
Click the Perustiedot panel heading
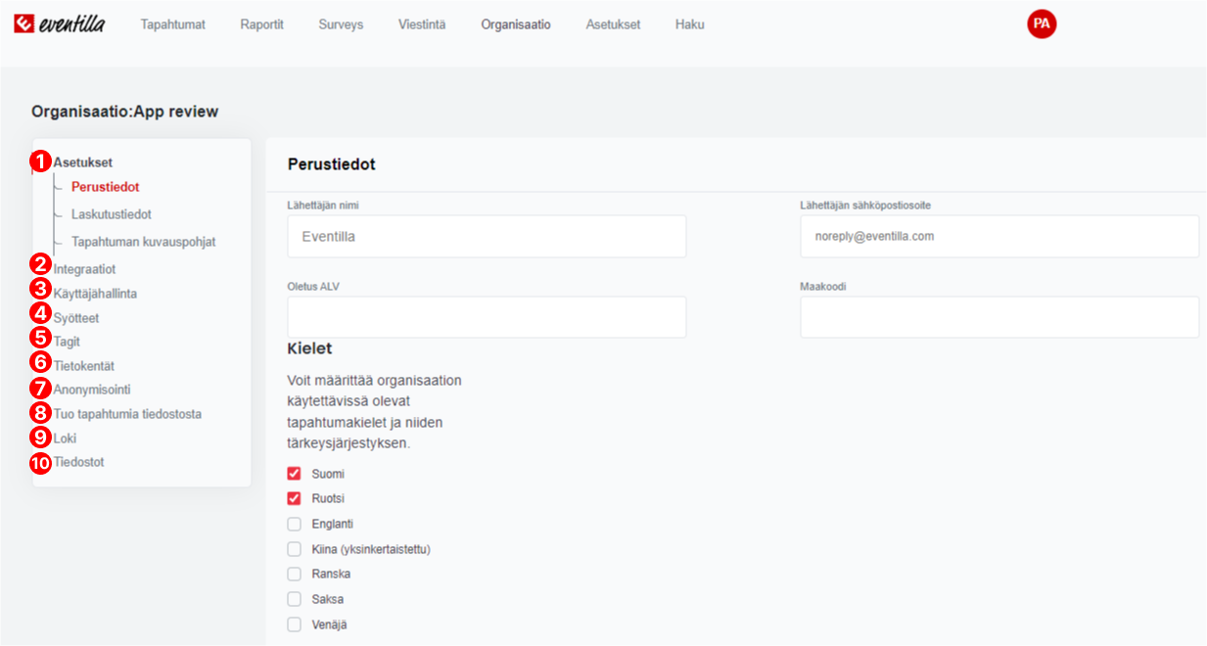pos(332,164)
